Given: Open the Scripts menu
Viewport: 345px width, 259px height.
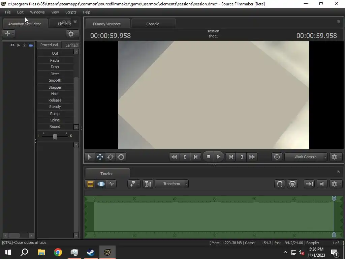Looking at the screenshot, I should 71,12.
